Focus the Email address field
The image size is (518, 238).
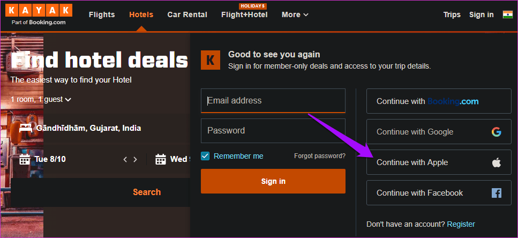pyautogui.click(x=273, y=101)
